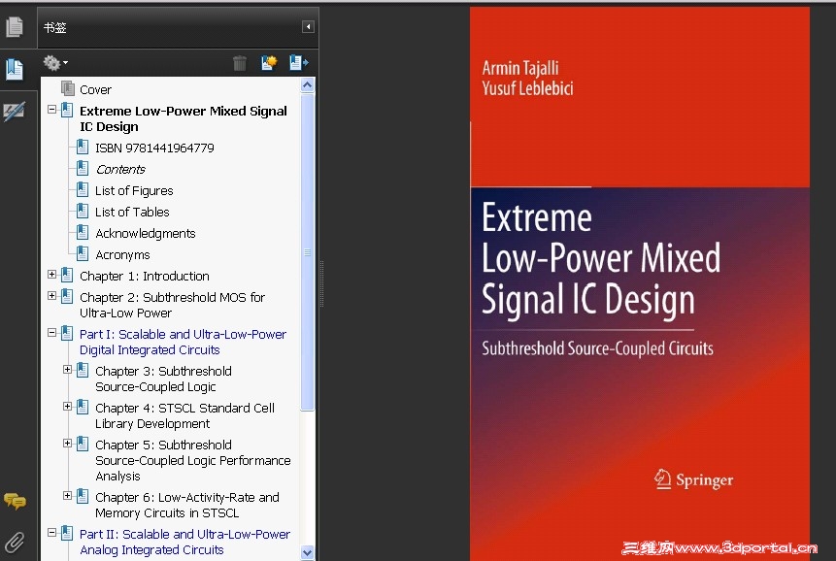The image size is (836, 561).
Task: Click Chapter 4 bookmark icon
Action: tap(83, 407)
